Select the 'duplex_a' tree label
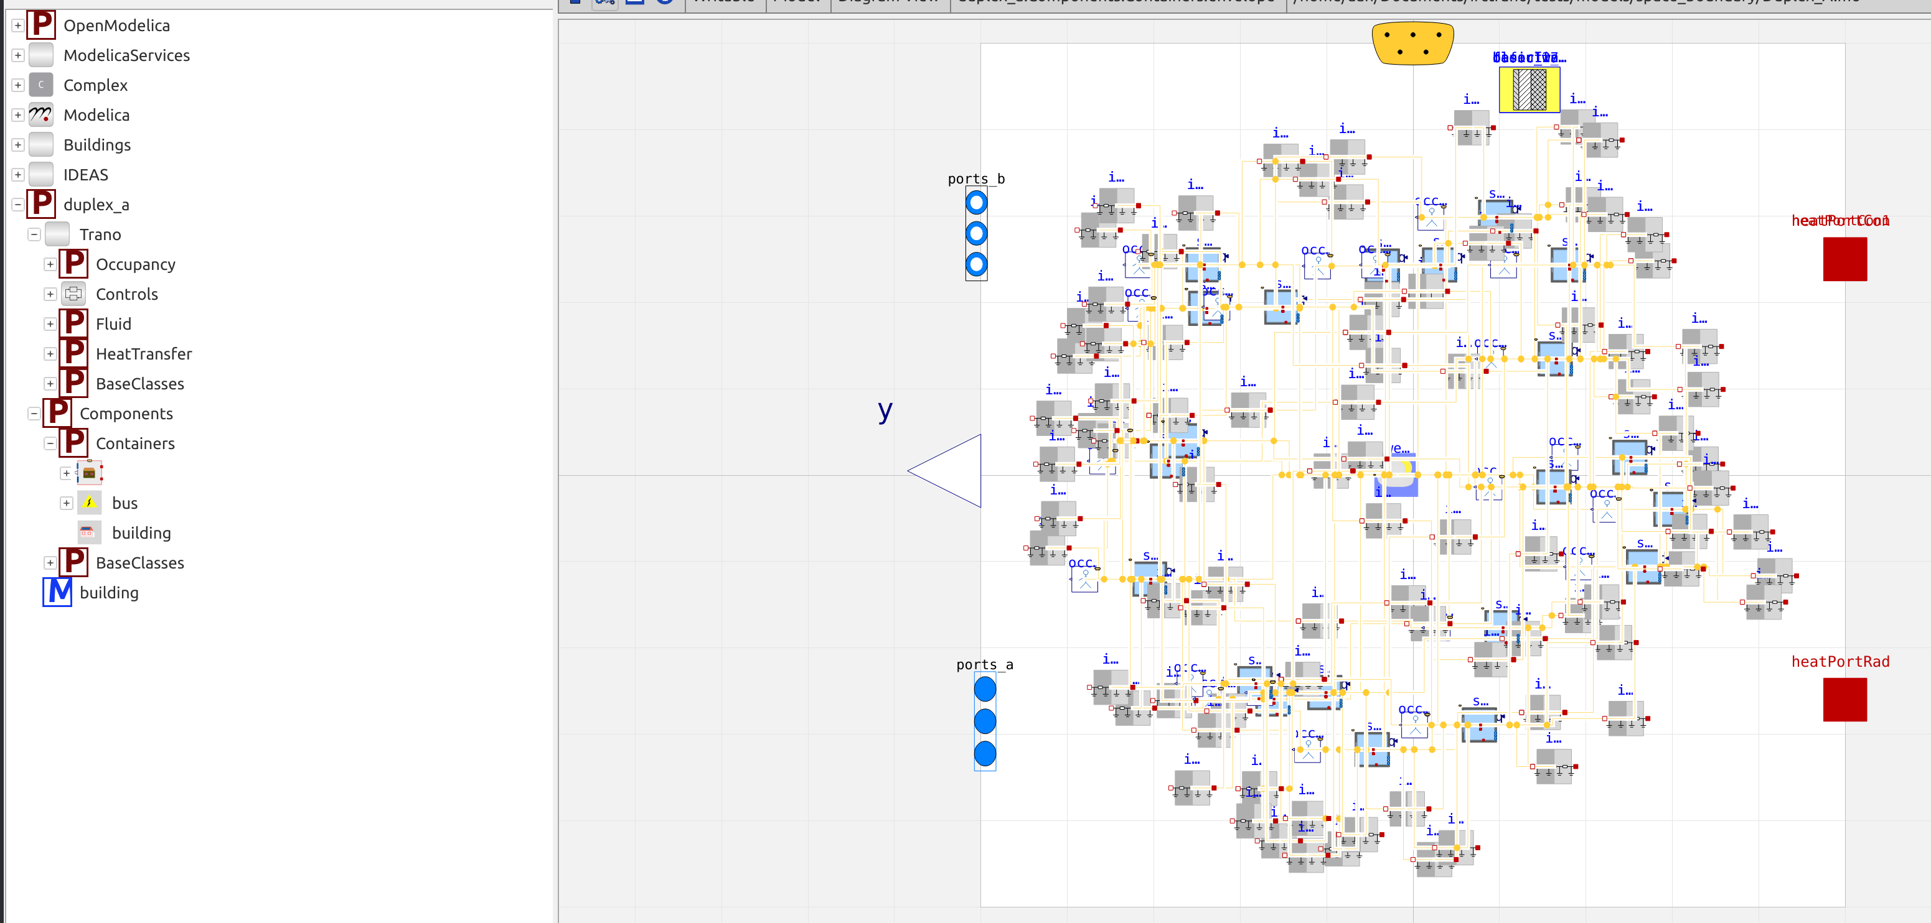Viewport: 1931px width, 923px height. tap(96, 205)
